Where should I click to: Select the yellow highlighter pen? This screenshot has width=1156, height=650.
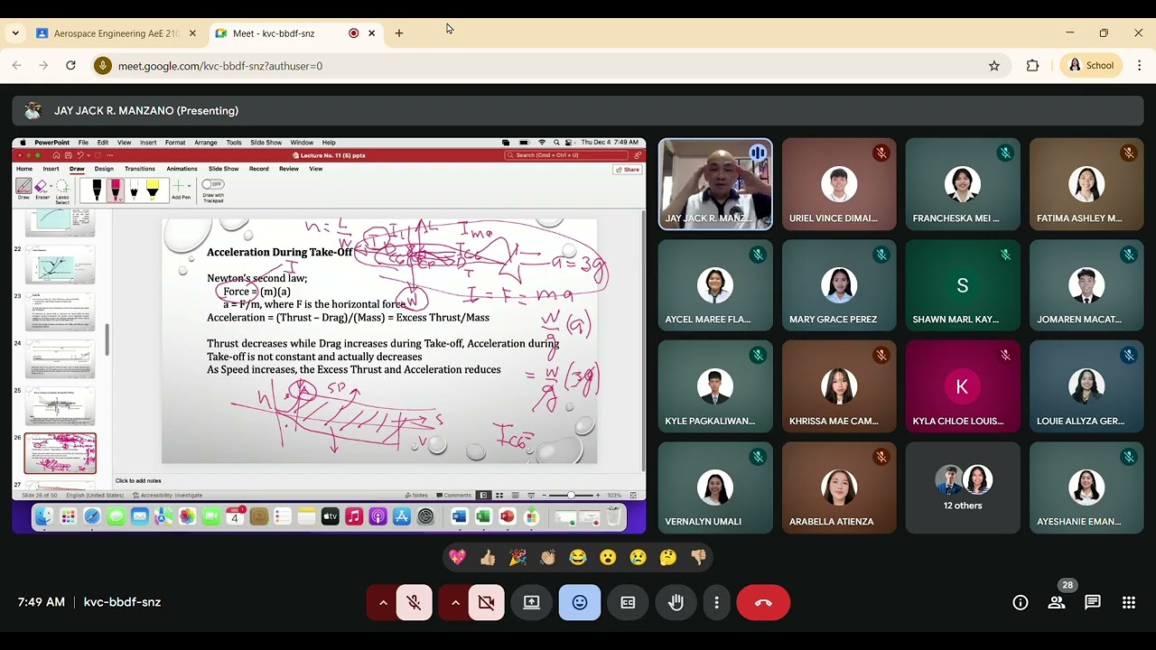point(153,189)
